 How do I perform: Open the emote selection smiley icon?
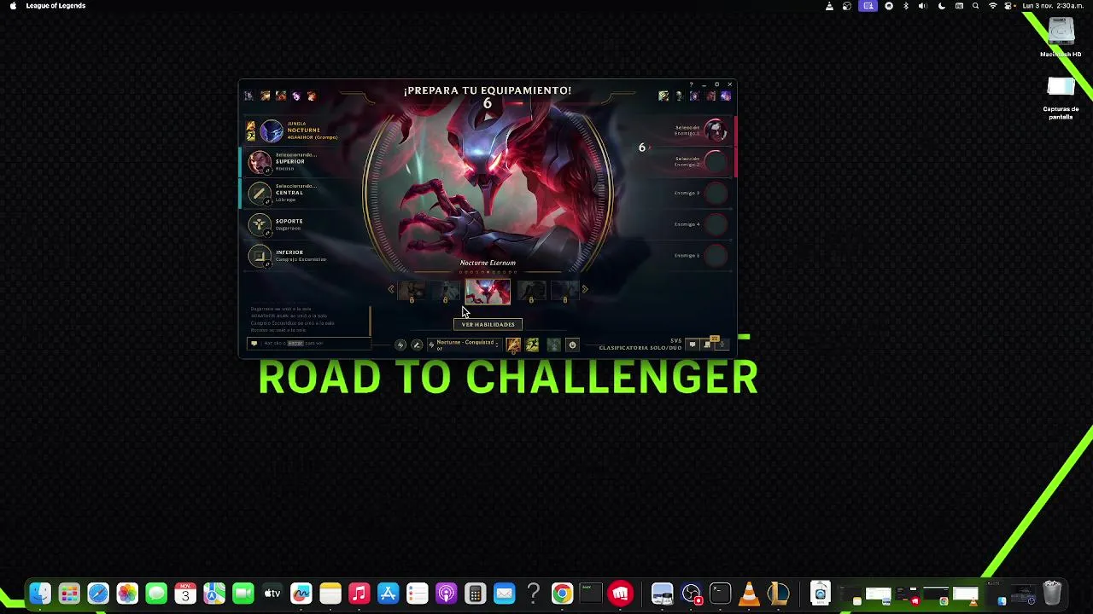[572, 345]
